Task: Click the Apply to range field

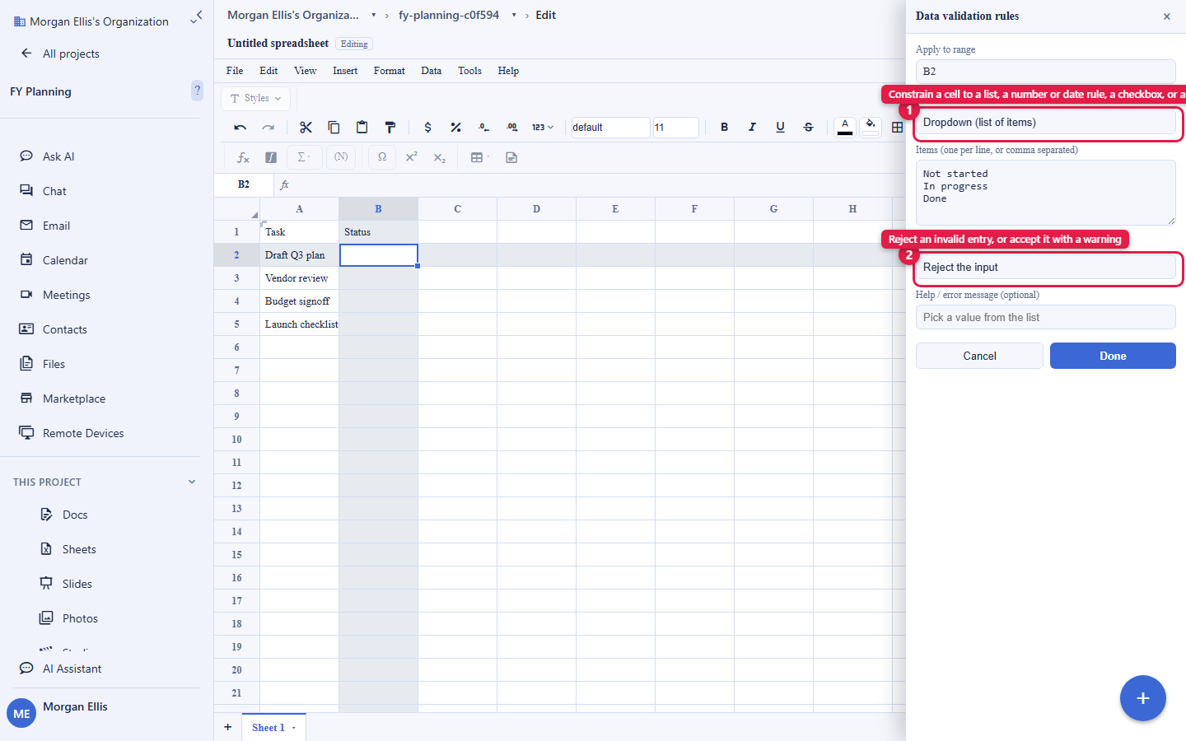Action: [1046, 72]
